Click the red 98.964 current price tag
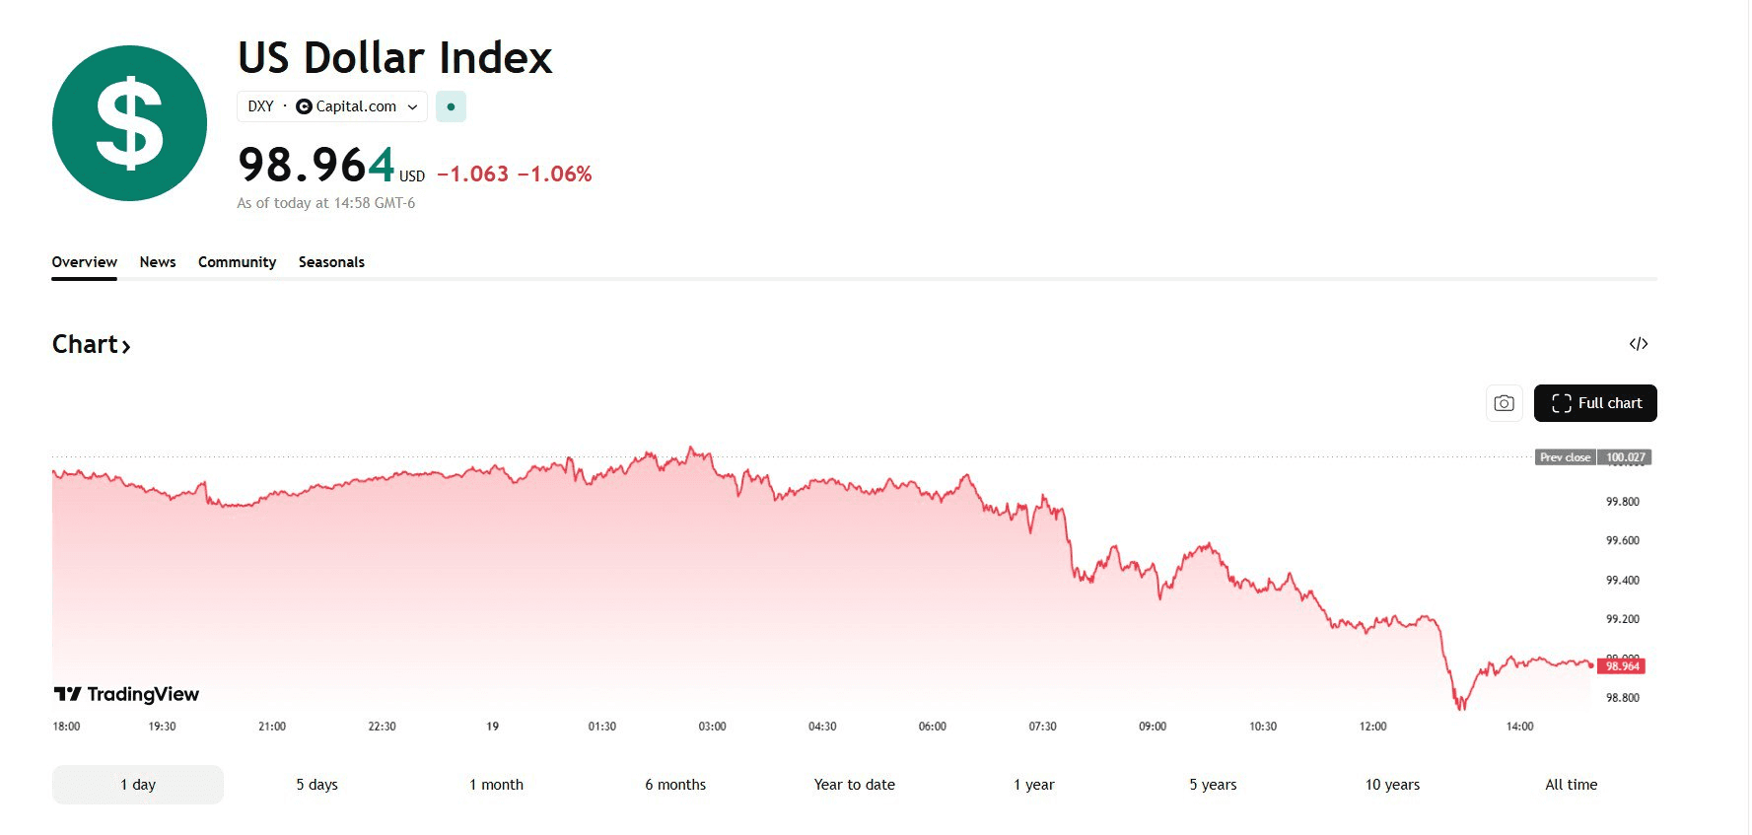 (x=1622, y=666)
